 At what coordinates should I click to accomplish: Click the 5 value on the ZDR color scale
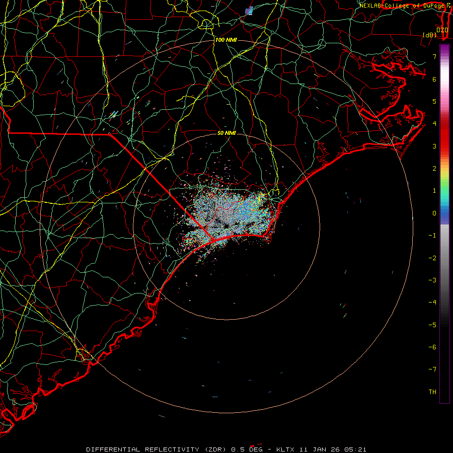tap(434, 101)
